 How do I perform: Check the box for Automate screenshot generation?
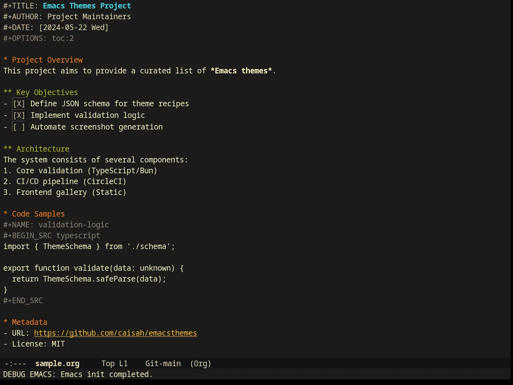pos(19,127)
